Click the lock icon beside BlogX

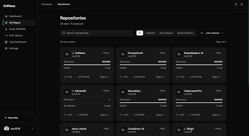pos(185,129)
